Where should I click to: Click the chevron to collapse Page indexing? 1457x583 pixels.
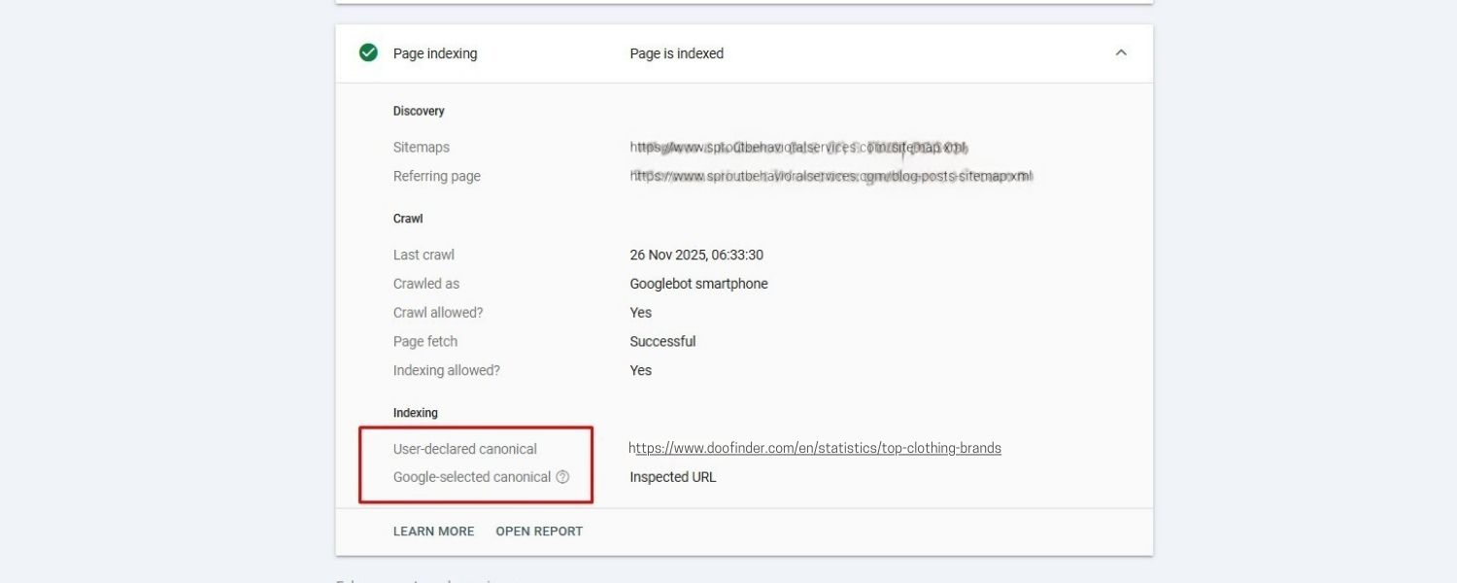point(1122,53)
